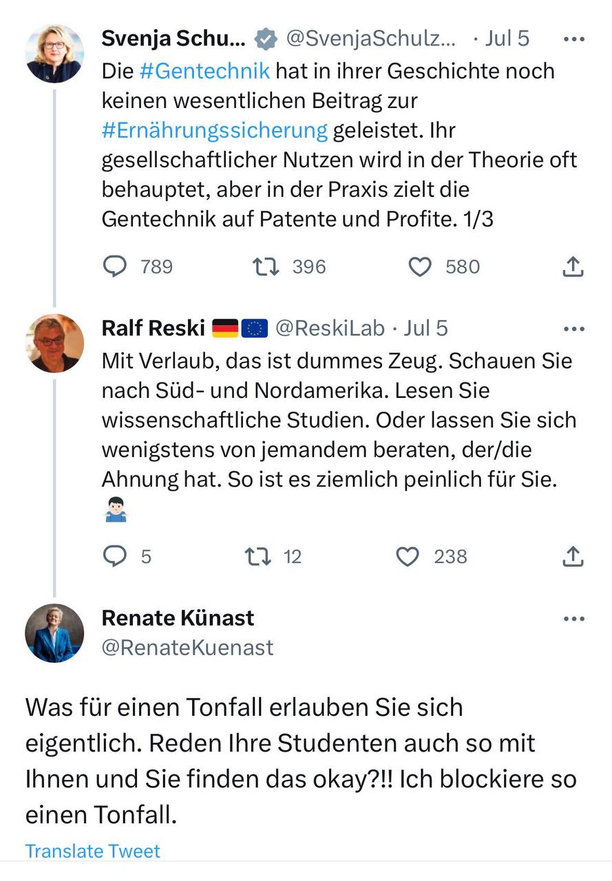612x881 pixels.
Task: Reply to Svenja Schulze's tweet
Action: click(115, 267)
